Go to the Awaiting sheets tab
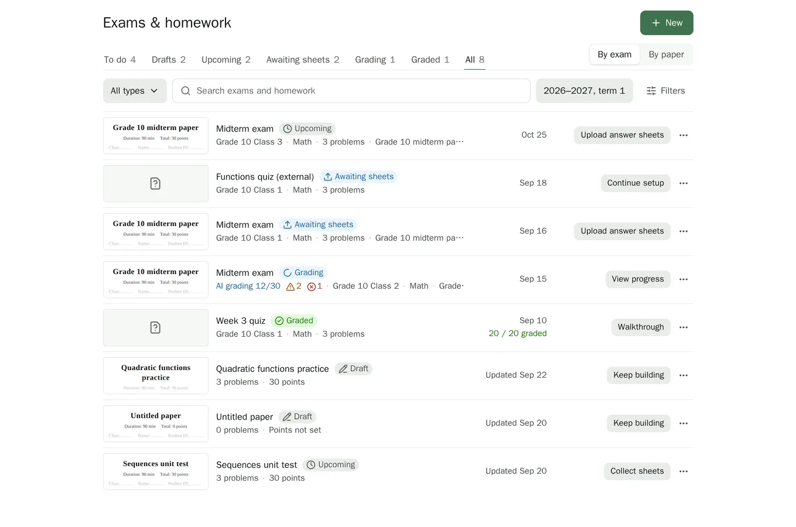Screen dimensions: 796x527 pyautogui.click(x=303, y=60)
